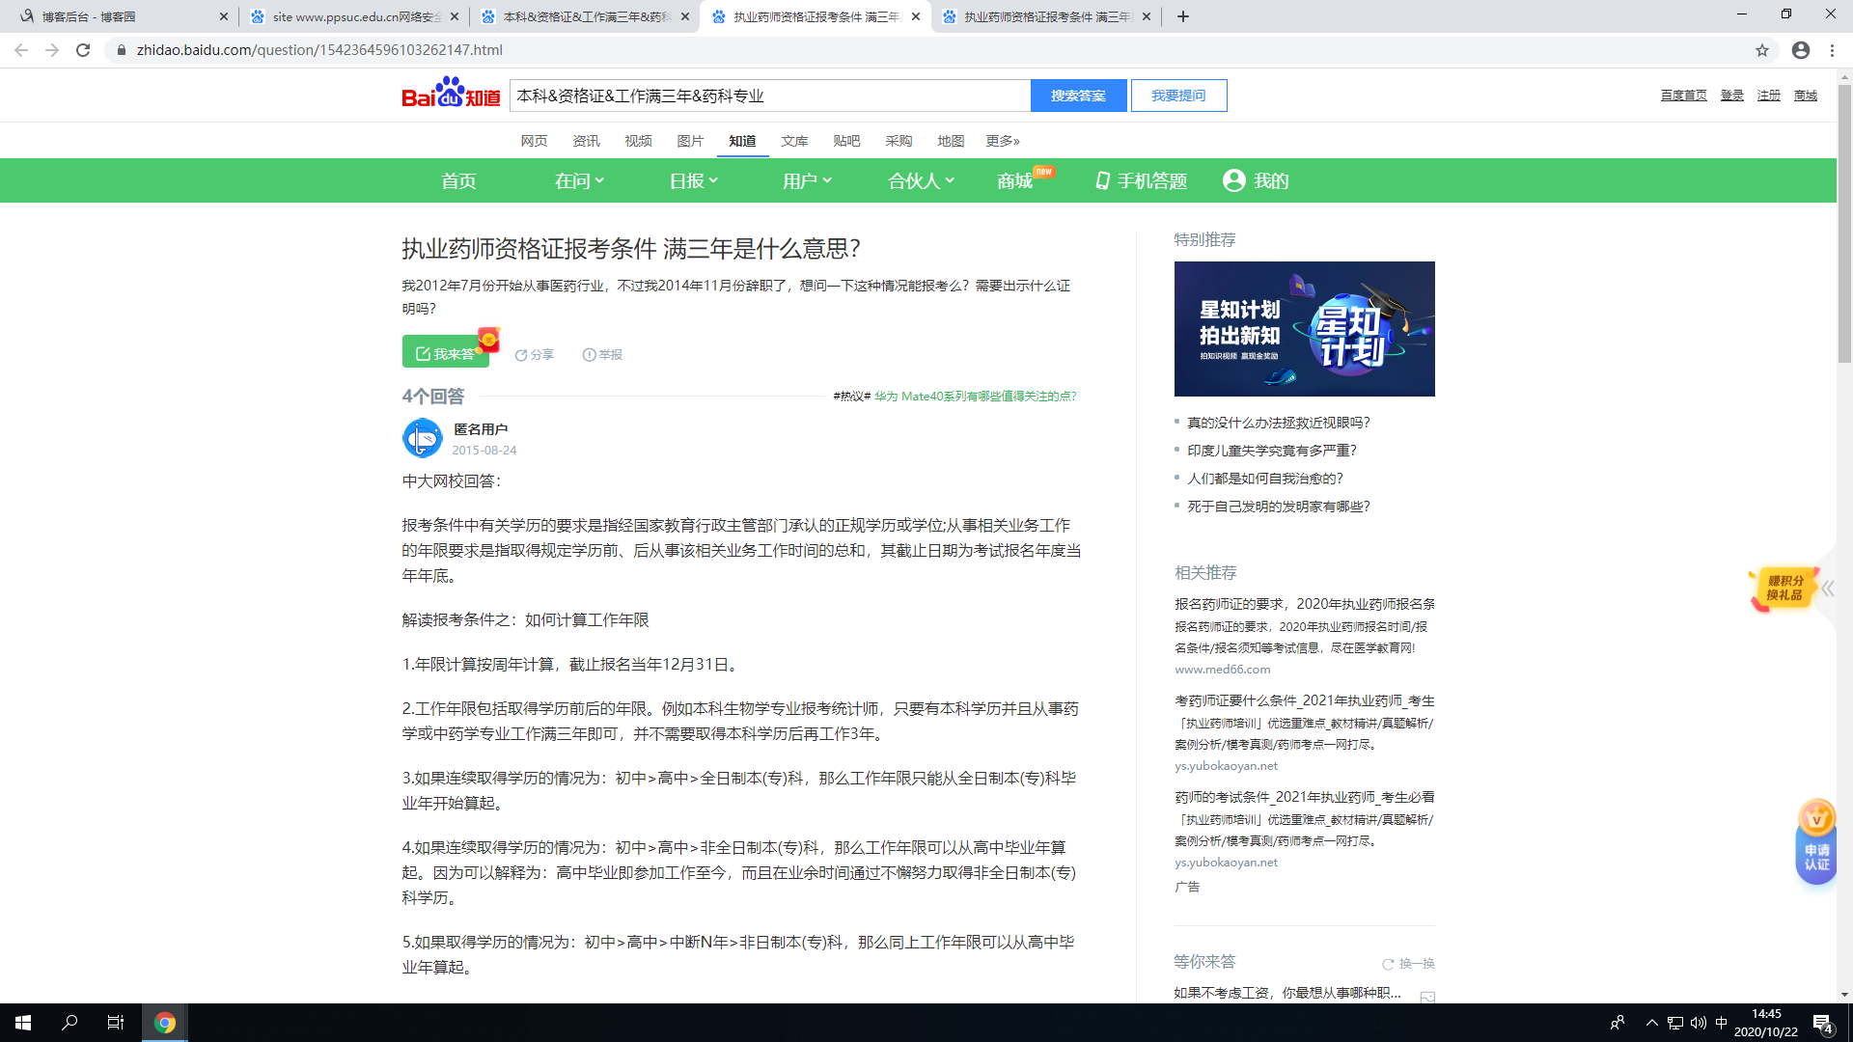
Task: Click the 星知计划 promotional banner
Action: click(x=1304, y=329)
